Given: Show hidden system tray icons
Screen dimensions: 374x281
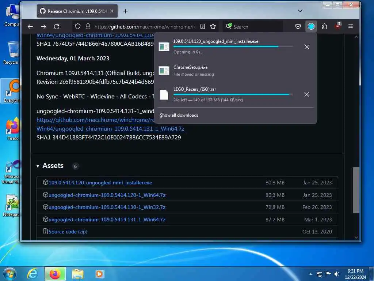Looking at the screenshot, I should [x=310, y=274].
